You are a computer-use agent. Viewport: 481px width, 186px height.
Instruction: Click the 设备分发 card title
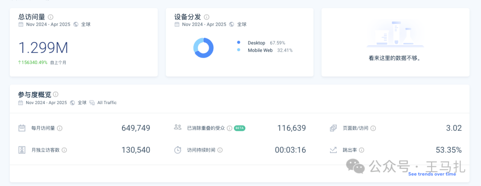tap(188, 17)
